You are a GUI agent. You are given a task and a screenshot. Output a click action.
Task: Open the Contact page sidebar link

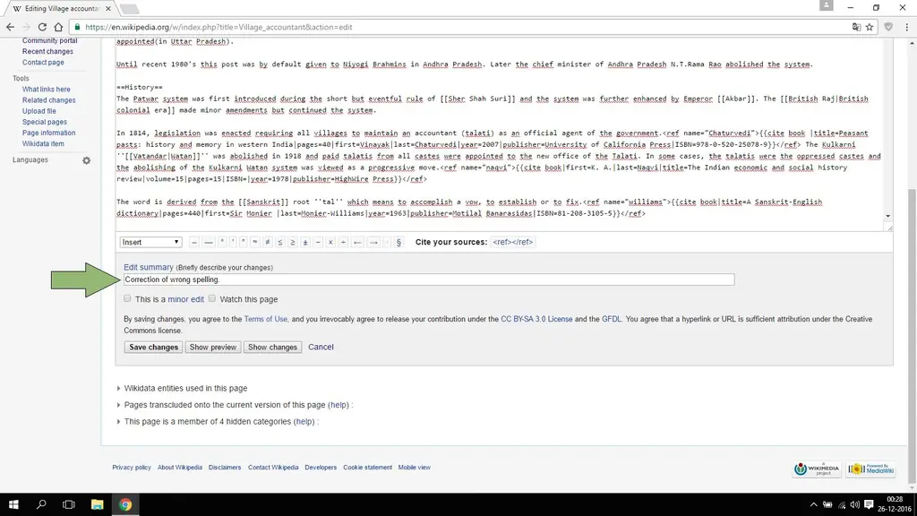[x=43, y=63]
